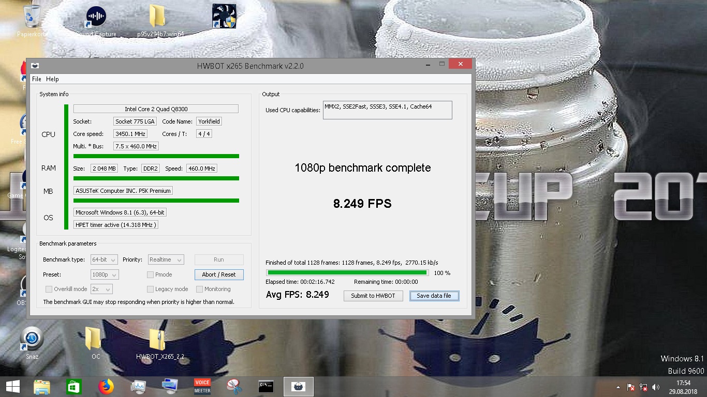Viewport: 707px width, 397px height.
Task: Click the Used CPU capabilities text box
Action: tap(387, 110)
